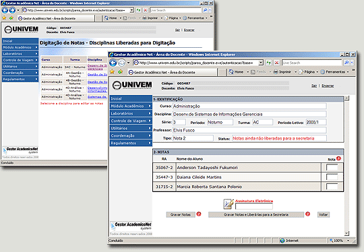Click the favorites star icon in front browser
This screenshot has width=364, height=252.
(x=112, y=71)
